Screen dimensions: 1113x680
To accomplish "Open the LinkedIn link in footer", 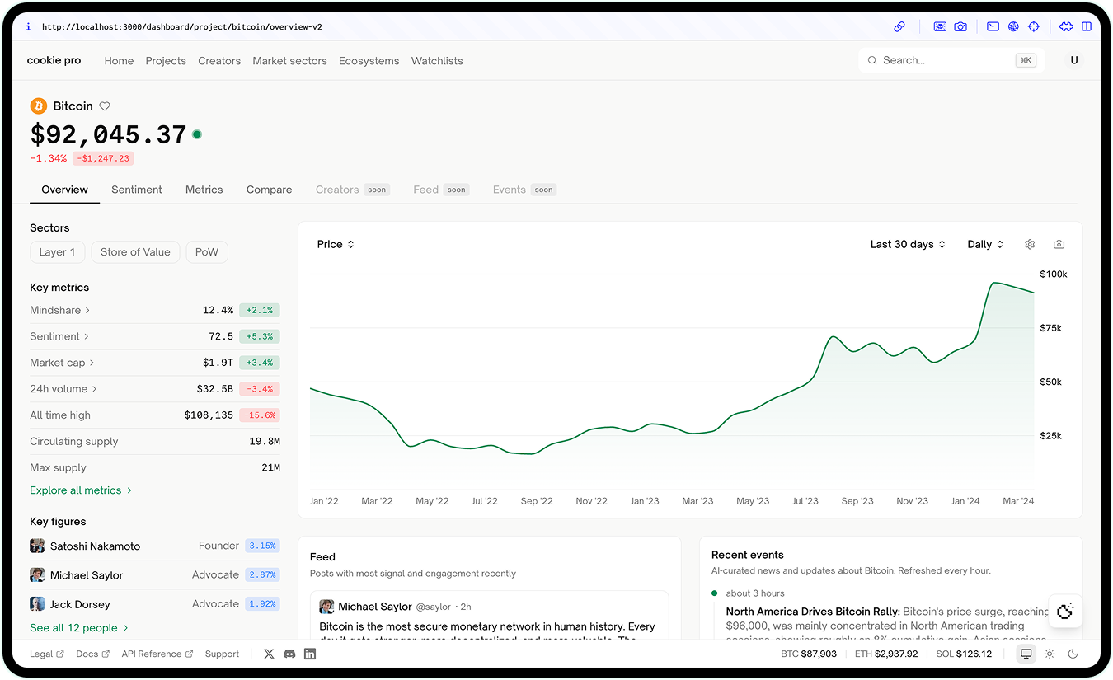I will (x=310, y=654).
